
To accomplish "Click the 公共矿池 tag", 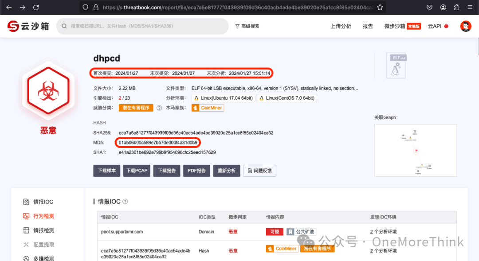I will click(301, 232).
